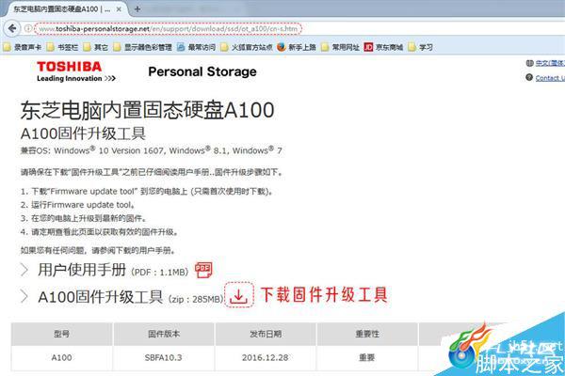The width and height of the screenshot is (565, 376).
Task: Click the Personal Storage heading
Action: click(x=202, y=71)
